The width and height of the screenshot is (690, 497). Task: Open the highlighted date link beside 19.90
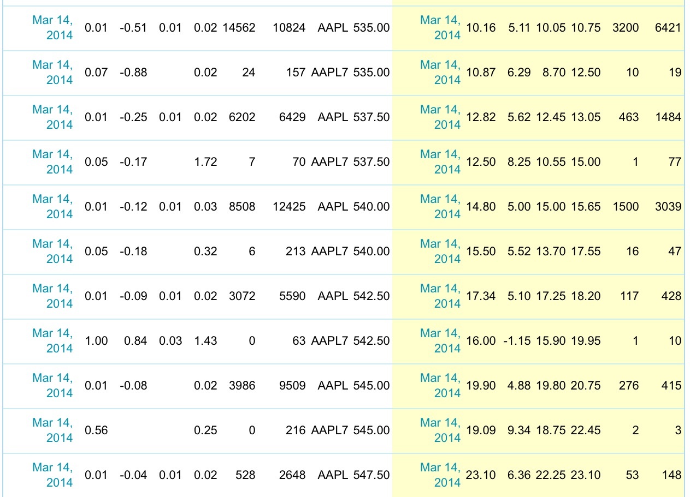point(440,385)
